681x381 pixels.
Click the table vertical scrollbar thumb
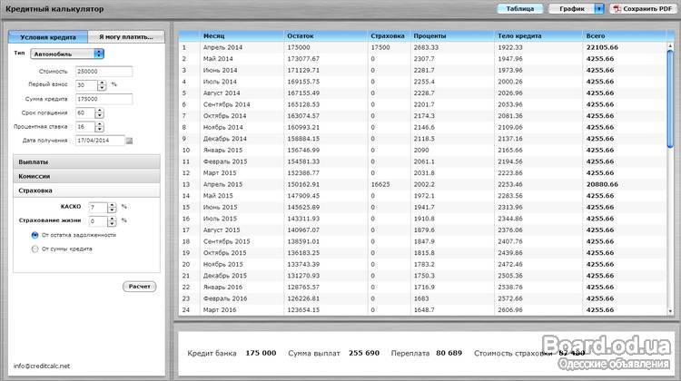670,99
